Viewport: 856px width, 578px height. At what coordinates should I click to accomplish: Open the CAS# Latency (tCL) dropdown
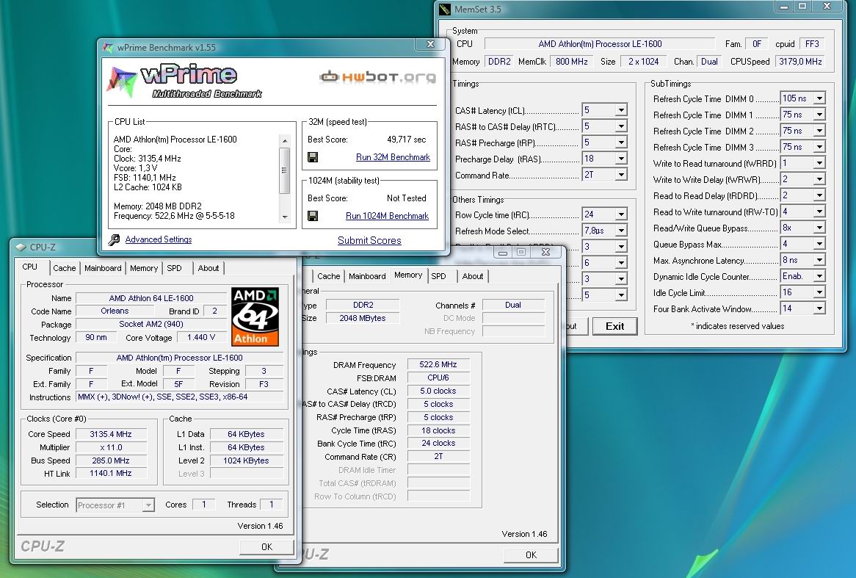621,110
